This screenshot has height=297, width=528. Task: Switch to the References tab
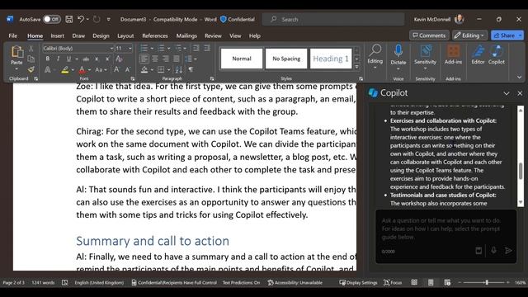coord(155,35)
